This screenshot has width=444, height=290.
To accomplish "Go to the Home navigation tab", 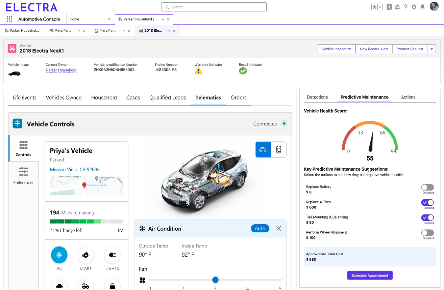I will (74, 19).
